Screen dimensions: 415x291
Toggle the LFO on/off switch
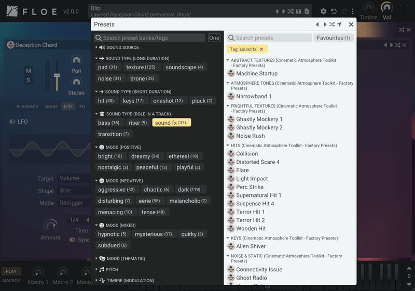point(12,122)
